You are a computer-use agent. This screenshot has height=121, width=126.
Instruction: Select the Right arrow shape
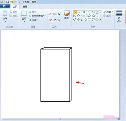click(89, 16)
